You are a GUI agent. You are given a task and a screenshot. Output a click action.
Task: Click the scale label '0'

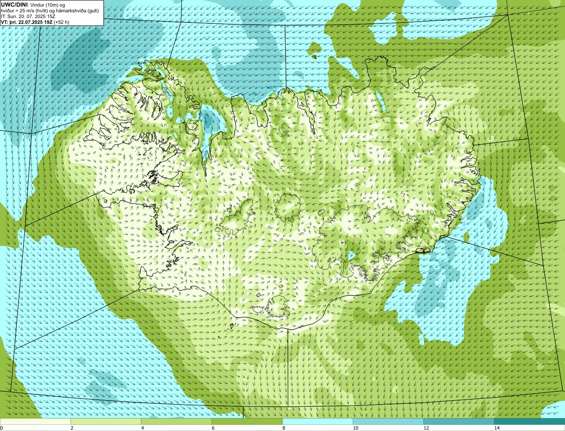click(1, 428)
